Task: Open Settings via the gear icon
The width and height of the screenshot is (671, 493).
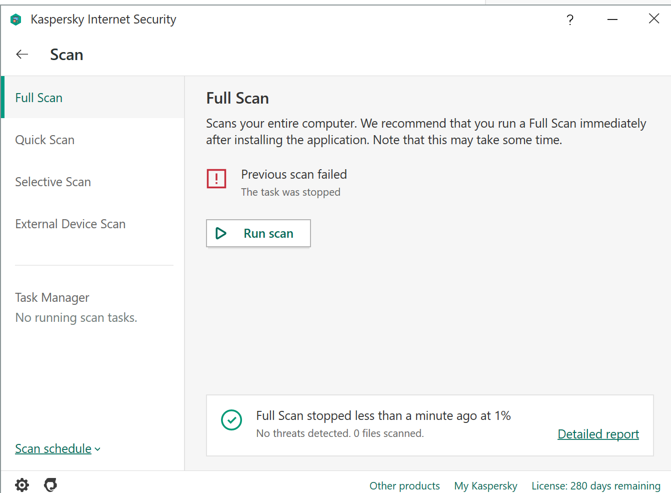Action: (22, 484)
